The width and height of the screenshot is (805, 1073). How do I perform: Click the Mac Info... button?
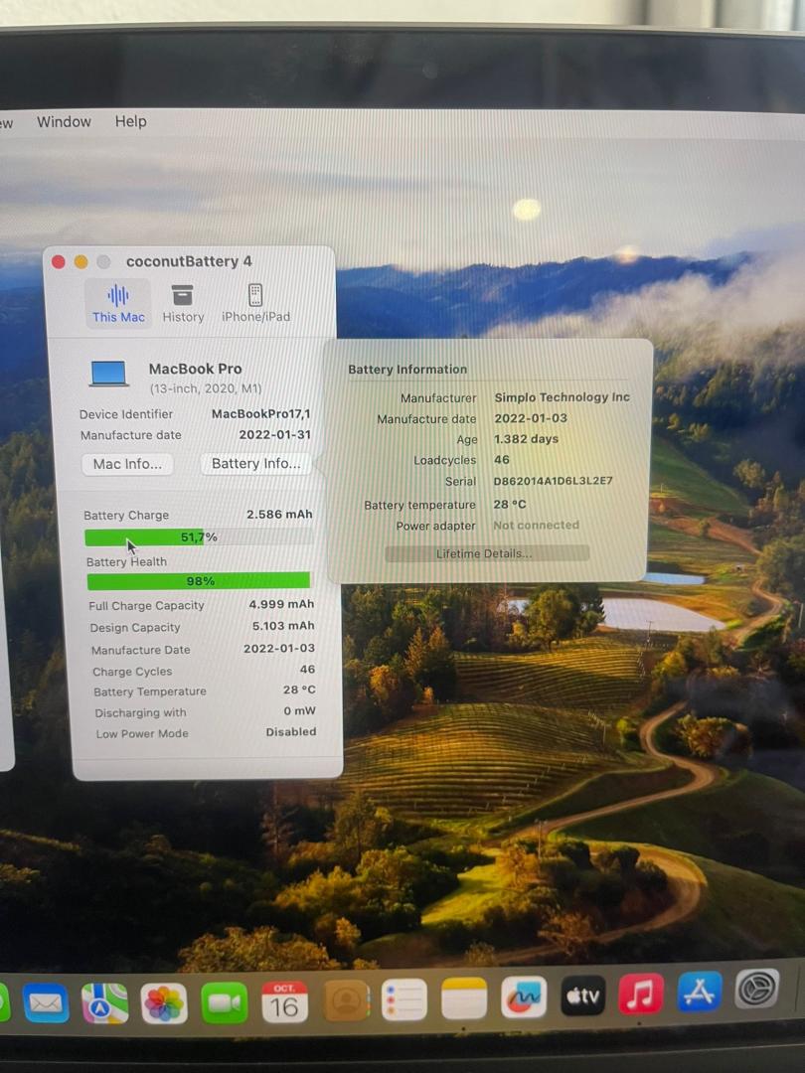point(127,464)
